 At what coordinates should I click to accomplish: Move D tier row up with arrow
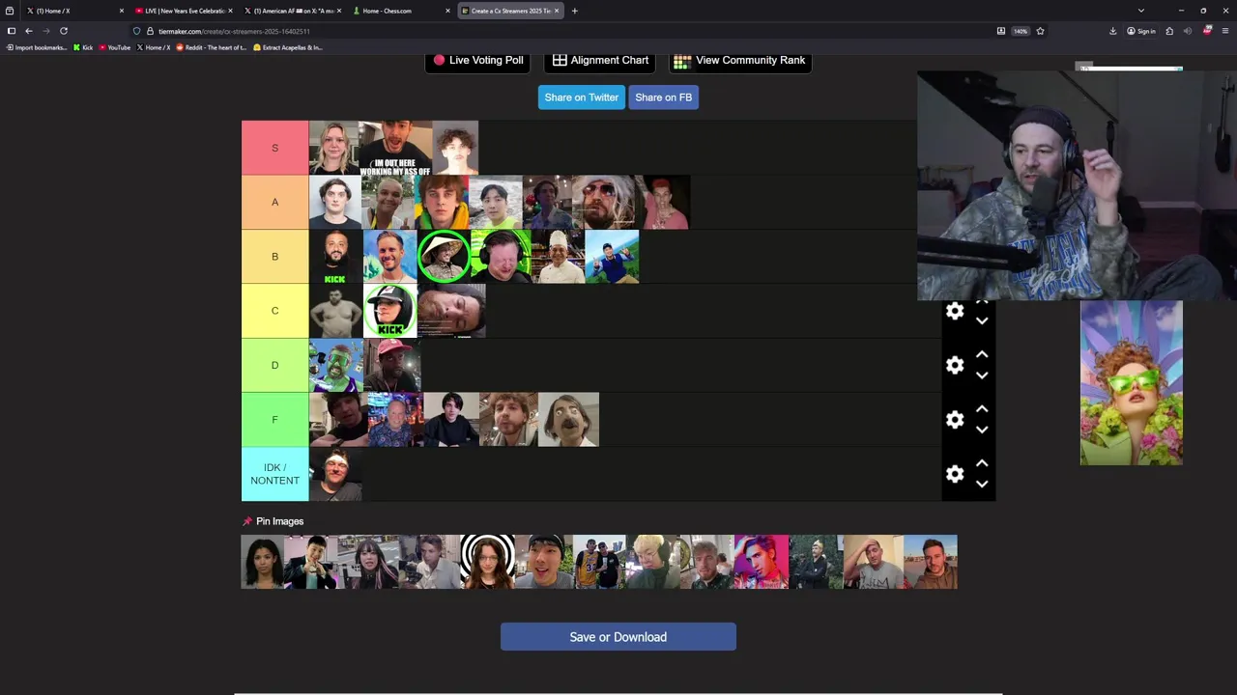(982, 354)
